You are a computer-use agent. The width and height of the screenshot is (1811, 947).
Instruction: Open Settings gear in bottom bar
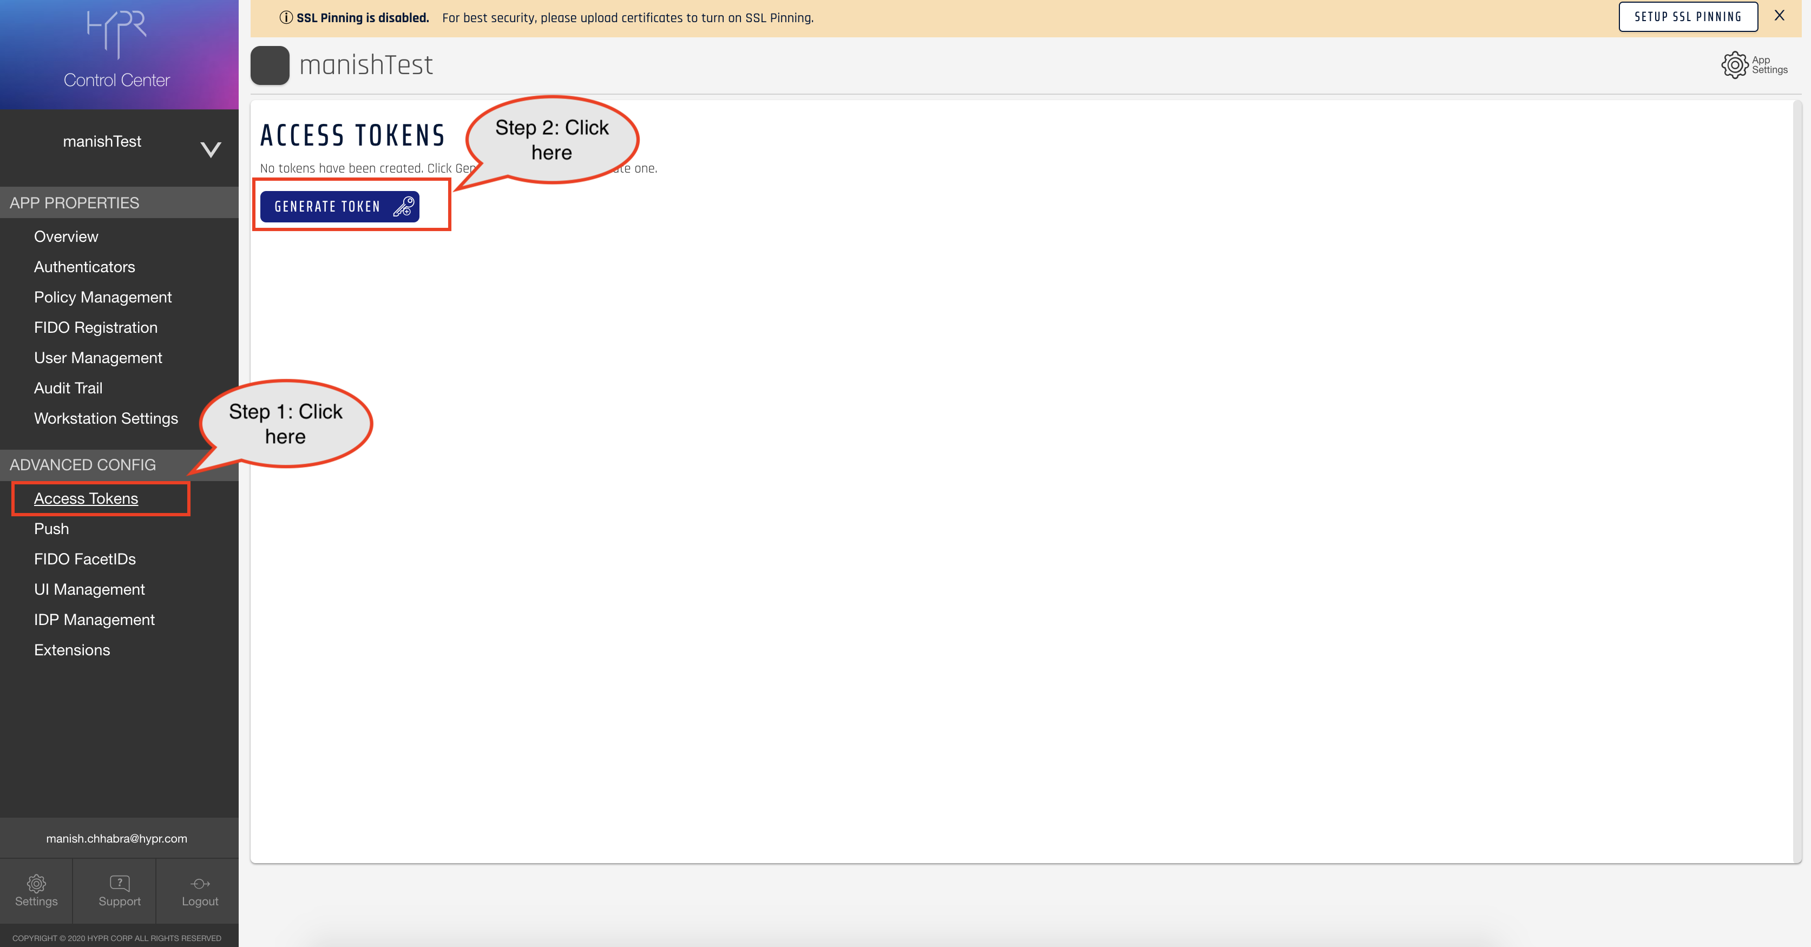tap(36, 884)
